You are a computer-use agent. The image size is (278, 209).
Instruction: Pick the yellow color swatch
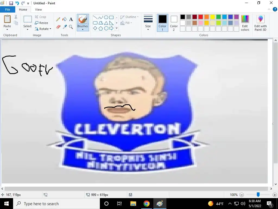(x=213, y=17)
